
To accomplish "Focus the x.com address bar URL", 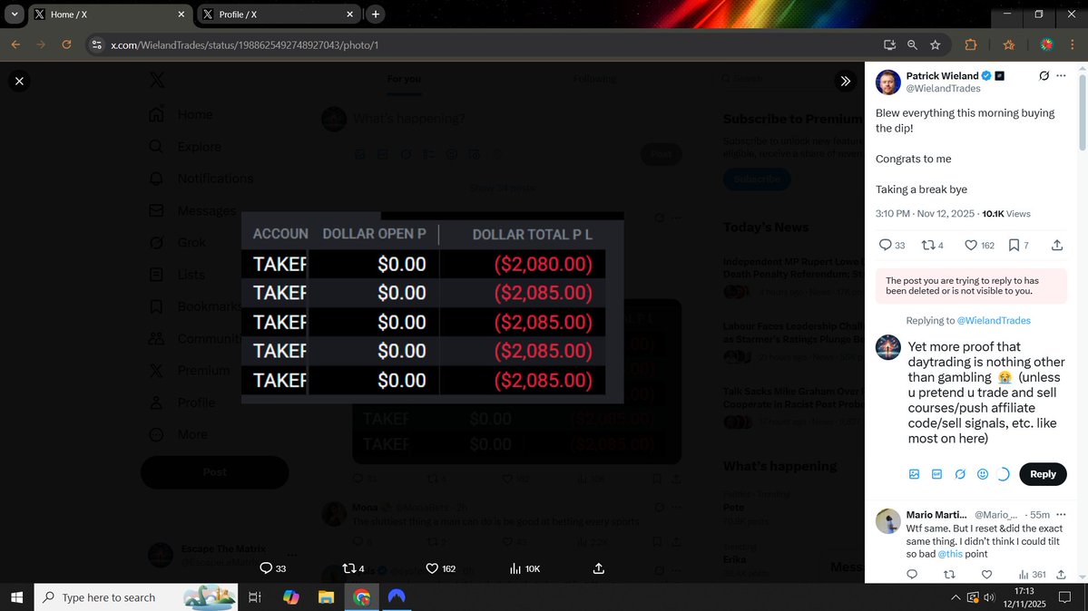I will coord(244,45).
